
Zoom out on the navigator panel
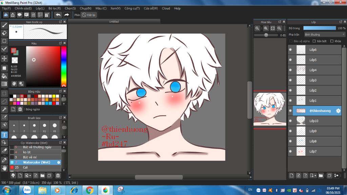click(279, 28)
